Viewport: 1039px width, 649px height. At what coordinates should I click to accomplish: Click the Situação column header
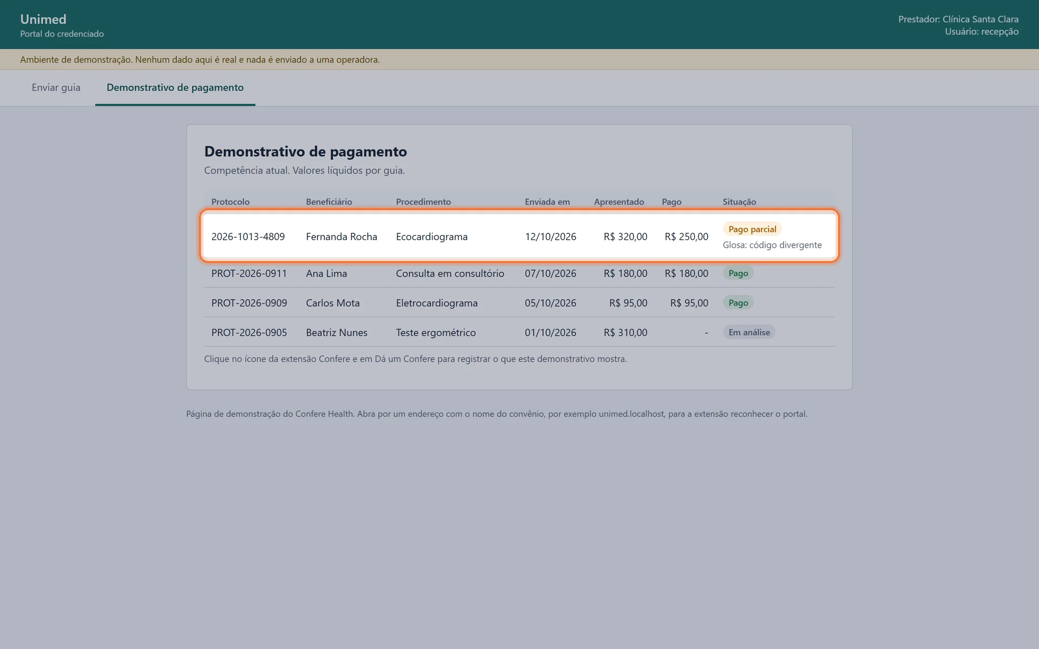[739, 202]
